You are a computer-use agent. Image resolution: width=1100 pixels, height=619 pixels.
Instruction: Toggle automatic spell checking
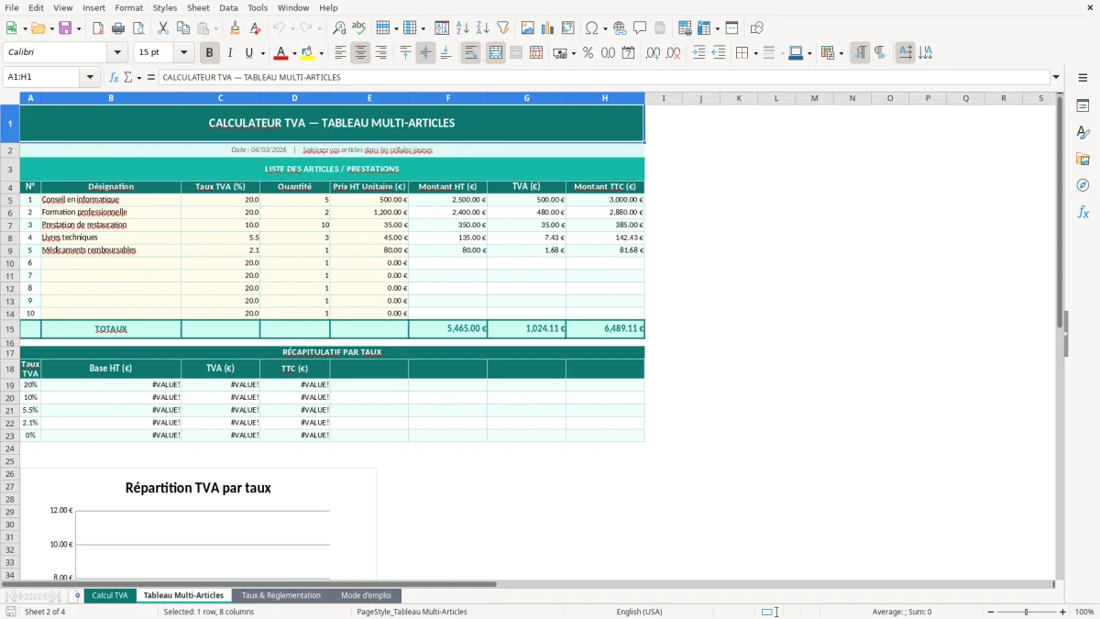click(x=359, y=28)
